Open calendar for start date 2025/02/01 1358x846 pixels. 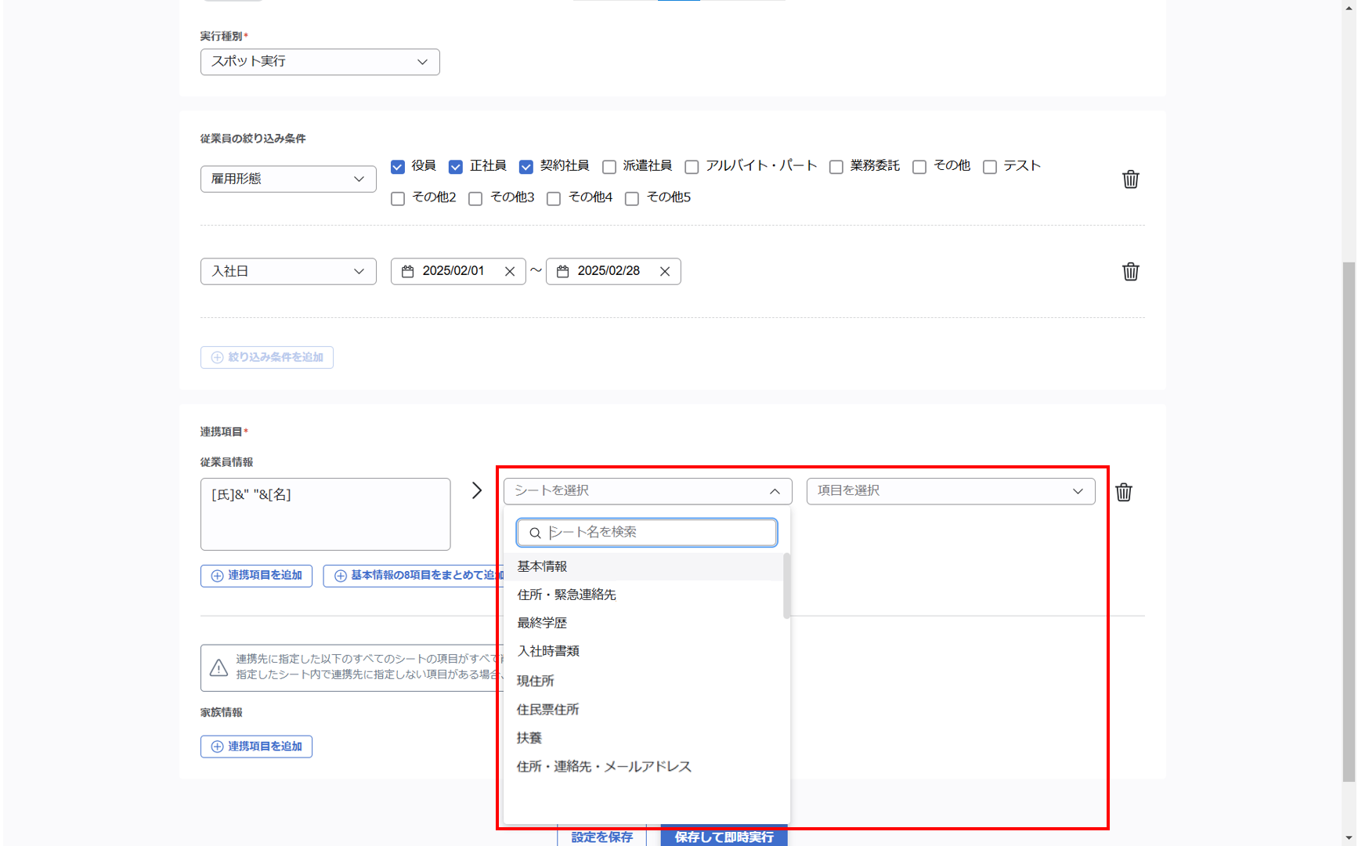407,271
